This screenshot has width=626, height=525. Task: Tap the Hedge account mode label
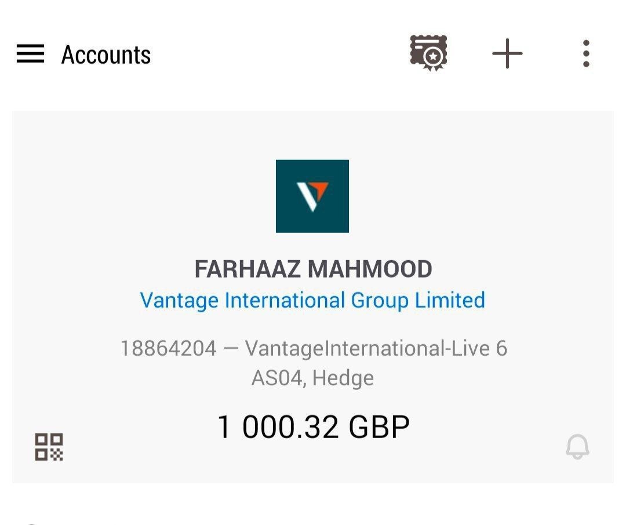(343, 378)
